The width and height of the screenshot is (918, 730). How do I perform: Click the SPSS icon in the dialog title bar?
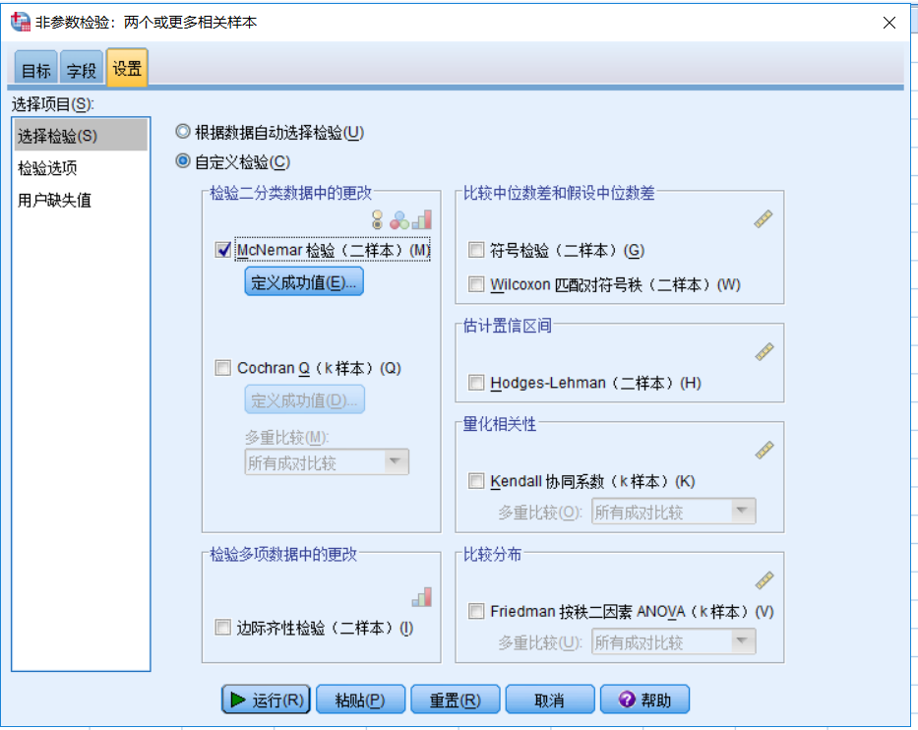click(20, 21)
